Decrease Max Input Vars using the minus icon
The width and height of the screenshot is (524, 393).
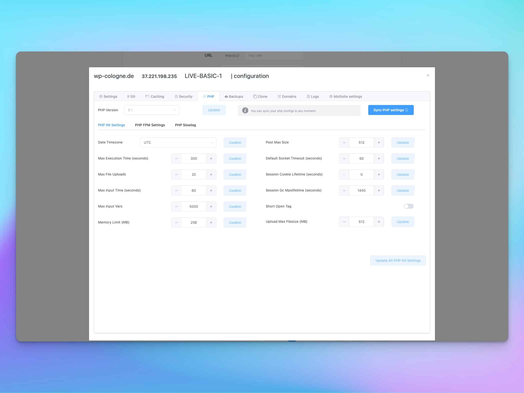point(176,206)
